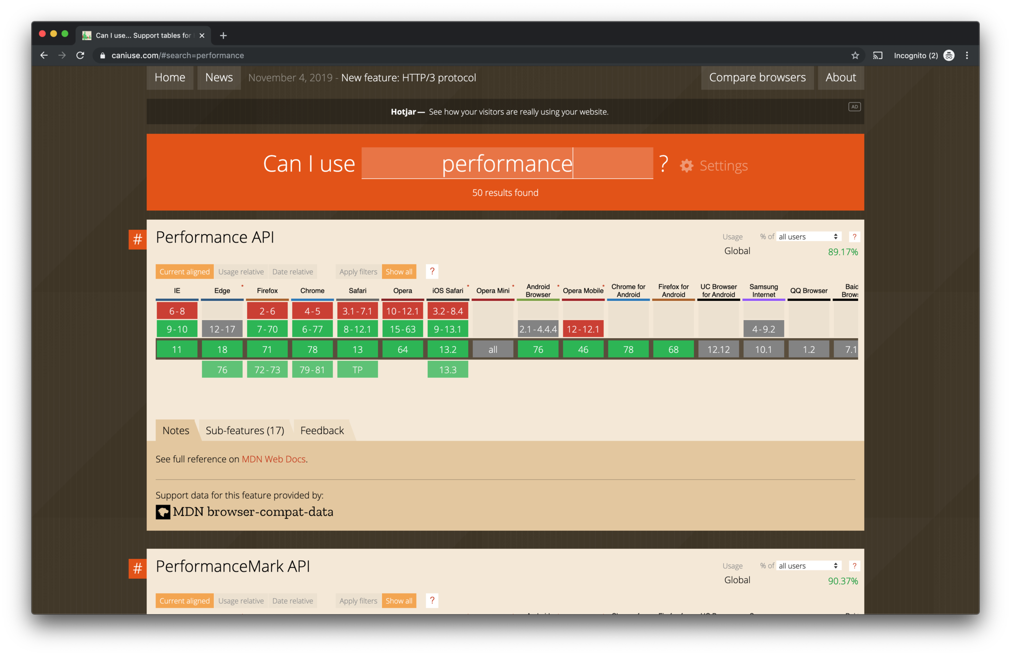This screenshot has height=656, width=1011.
Task: Switch to Date relative view
Action: [x=292, y=272]
